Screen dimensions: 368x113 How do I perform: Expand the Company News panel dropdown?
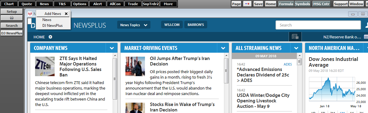112,48
